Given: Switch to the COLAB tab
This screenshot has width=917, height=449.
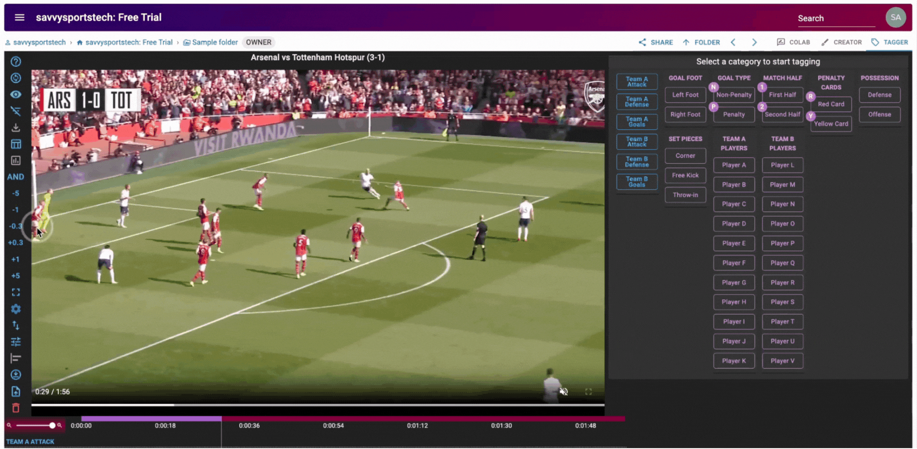Looking at the screenshot, I should pos(793,43).
